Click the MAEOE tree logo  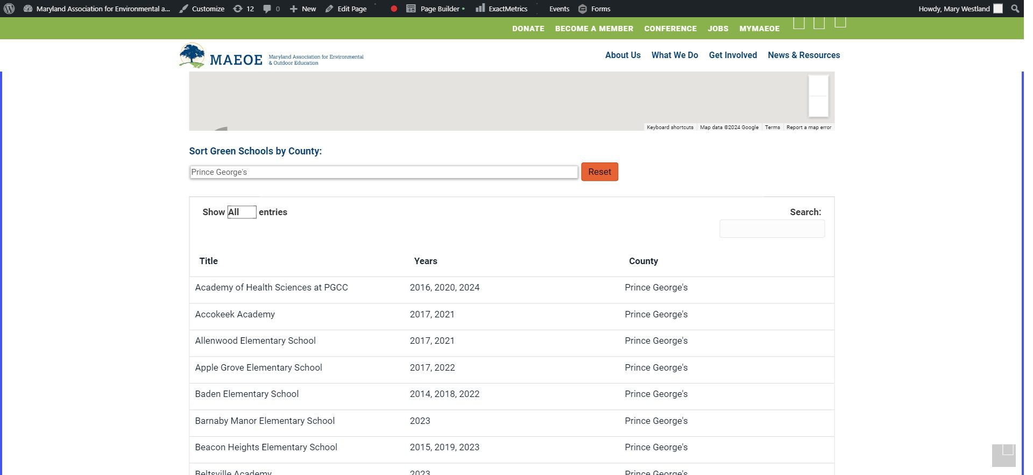tap(192, 55)
